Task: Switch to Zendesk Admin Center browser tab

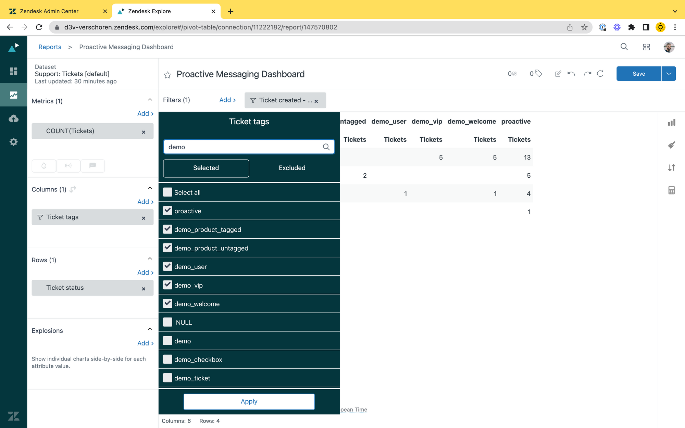Action: [49, 11]
